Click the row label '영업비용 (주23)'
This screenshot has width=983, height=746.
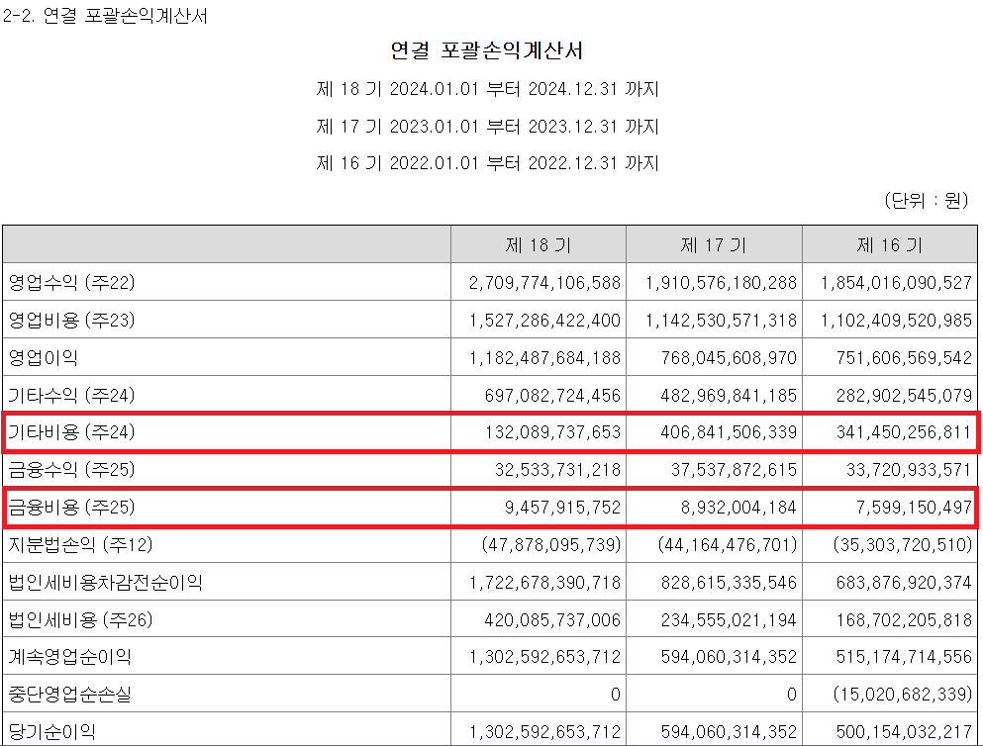pos(71,321)
